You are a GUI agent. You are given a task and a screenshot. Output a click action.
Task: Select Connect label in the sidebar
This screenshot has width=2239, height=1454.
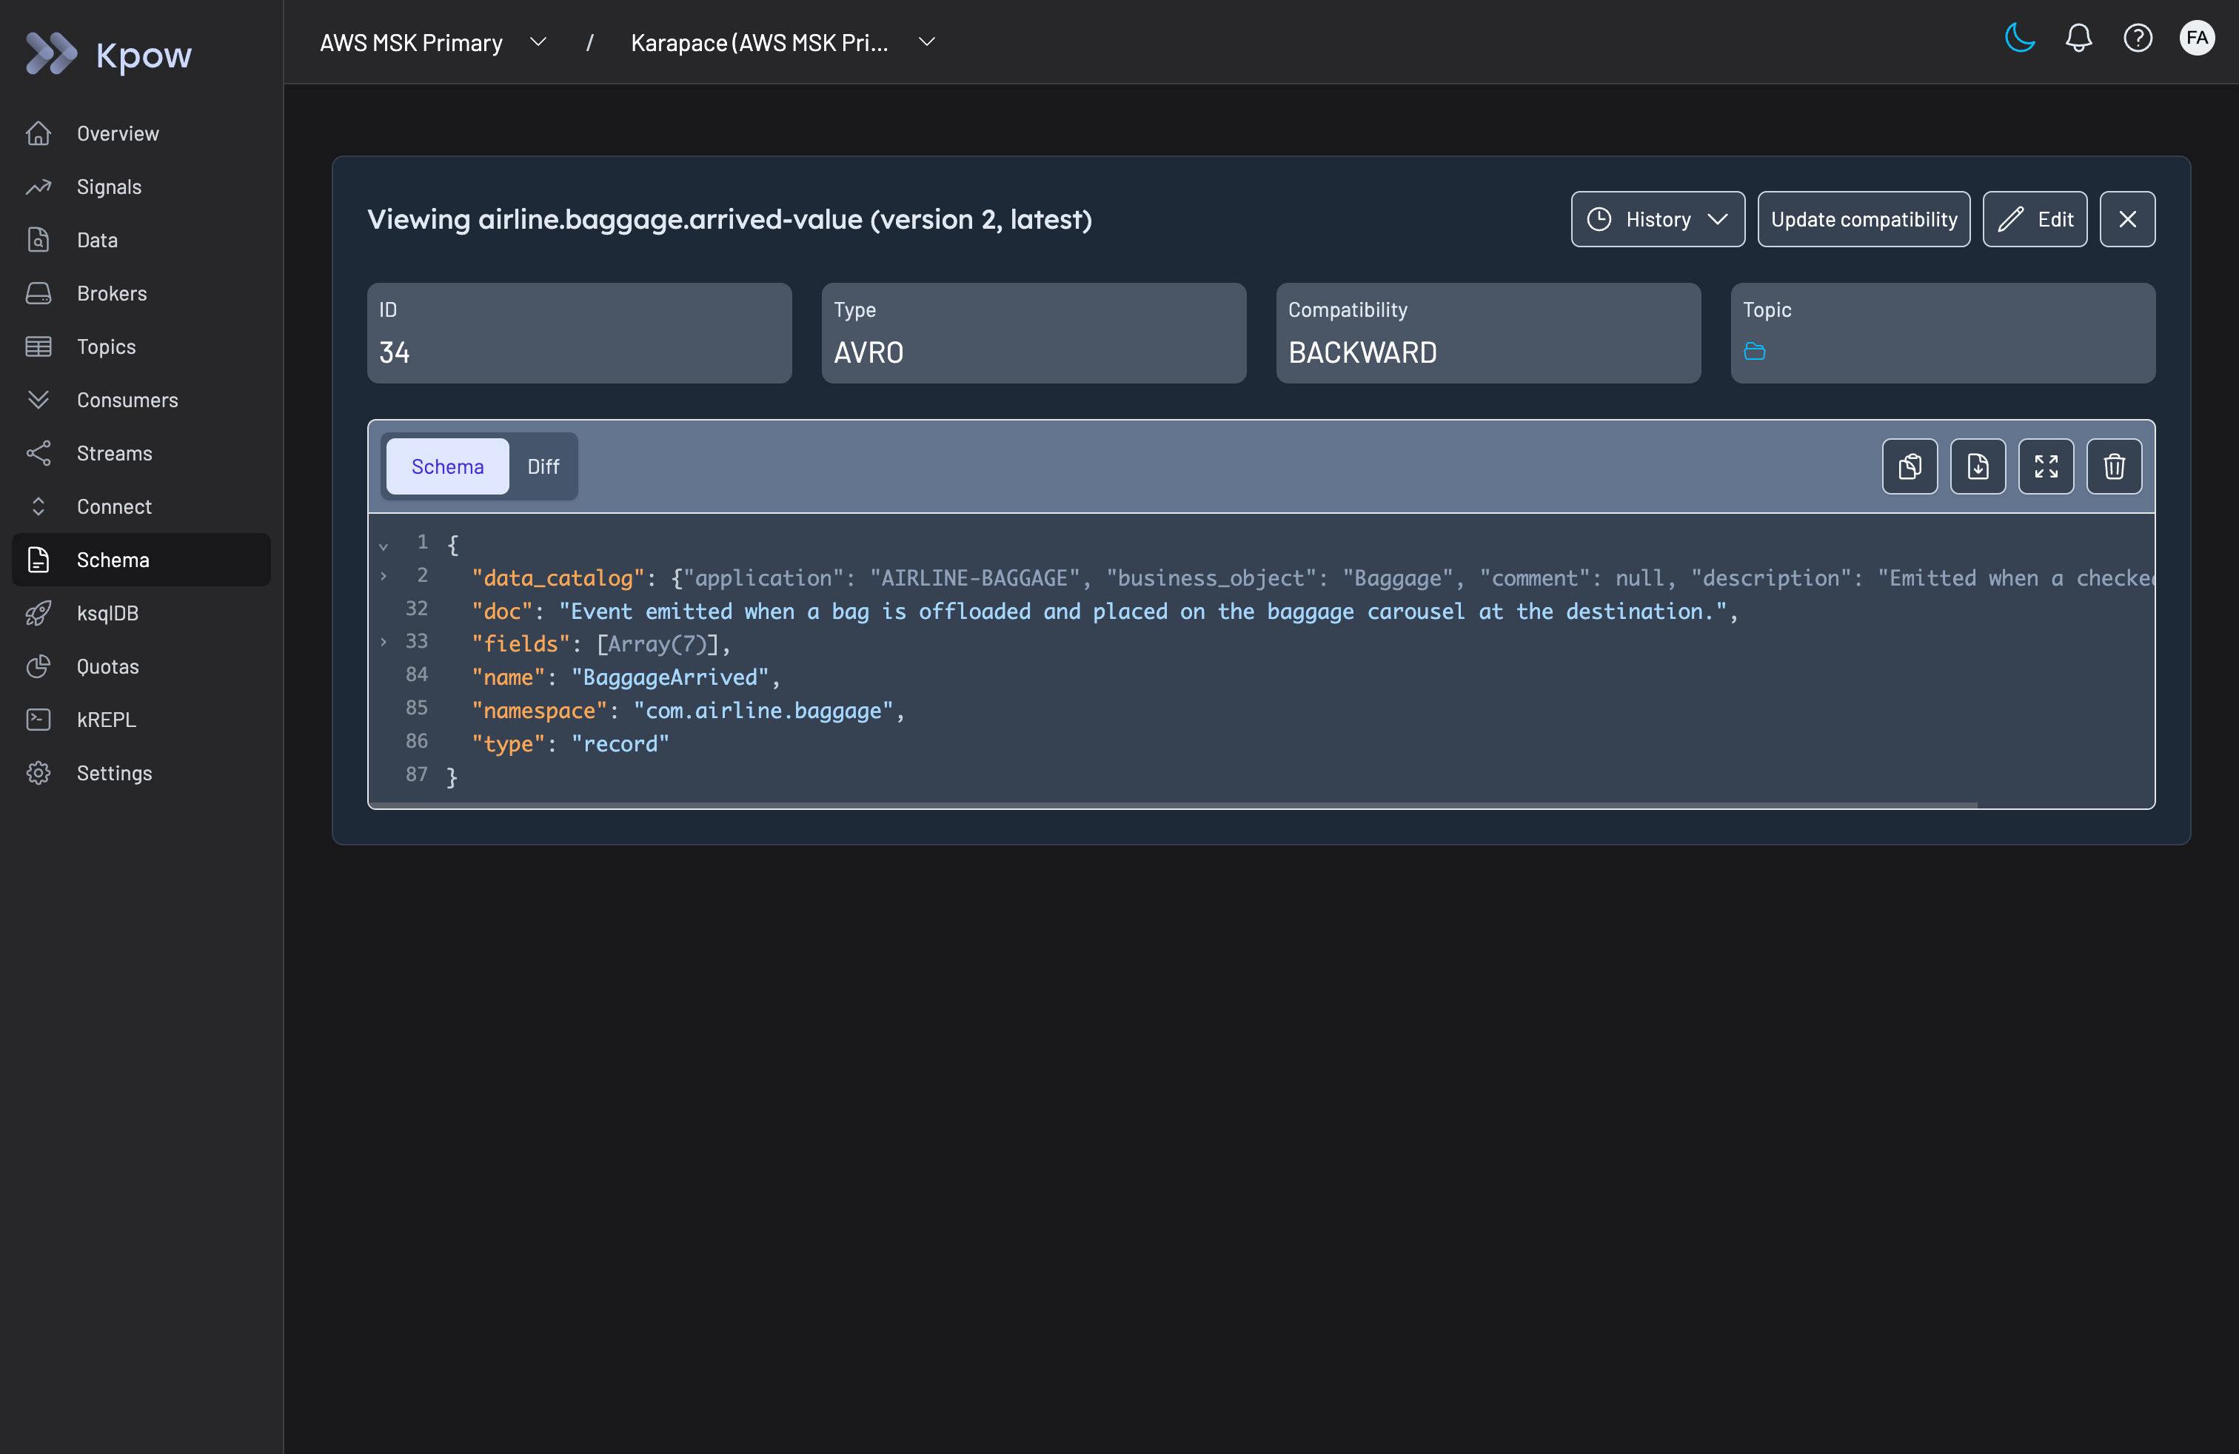[x=114, y=507]
